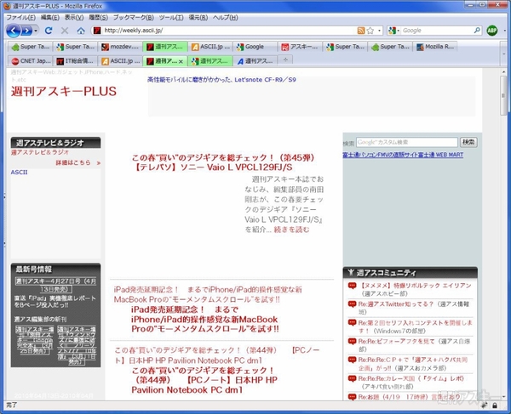511x414 pixels.
Task: Click the Adblock Plus ABP icon
Action: point(491,31)
